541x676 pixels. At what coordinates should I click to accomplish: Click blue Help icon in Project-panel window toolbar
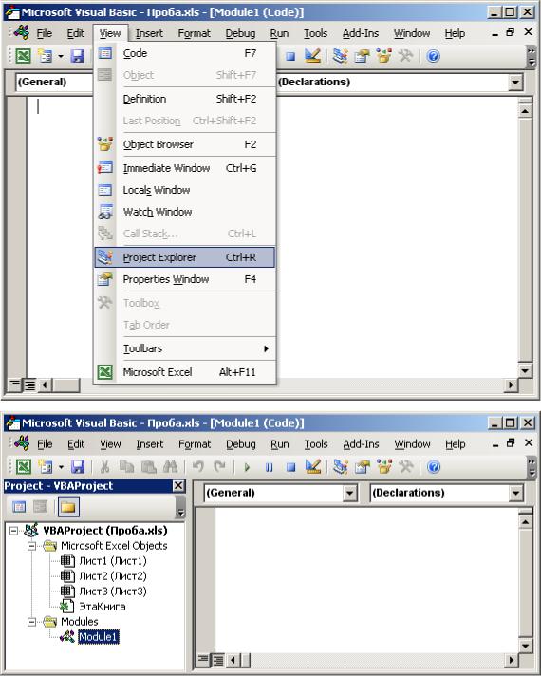[434, 467]
